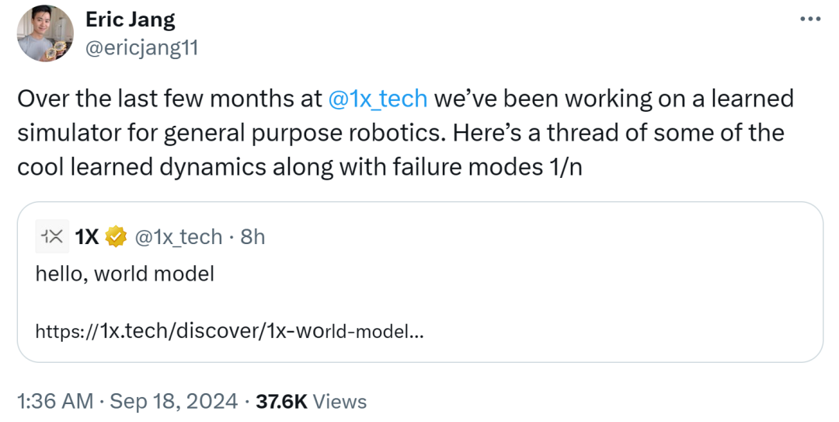The width and height of the screenshot is (839, 422).
Task: Click Eric Jang's profile photo
Action: click(x=46, y=33)
